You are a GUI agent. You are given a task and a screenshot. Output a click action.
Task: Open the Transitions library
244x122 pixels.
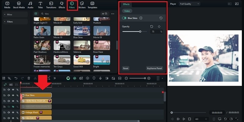point(51,5)
